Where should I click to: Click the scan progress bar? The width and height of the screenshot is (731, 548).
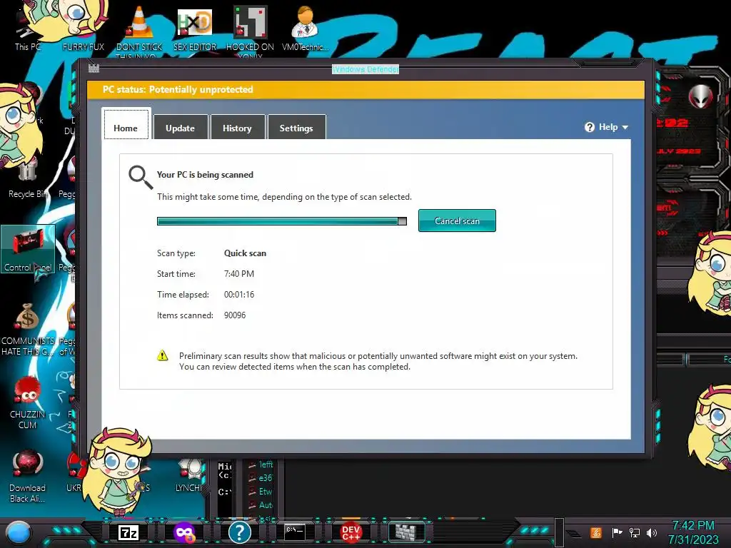pyautogui.click(x=281, y=221)
